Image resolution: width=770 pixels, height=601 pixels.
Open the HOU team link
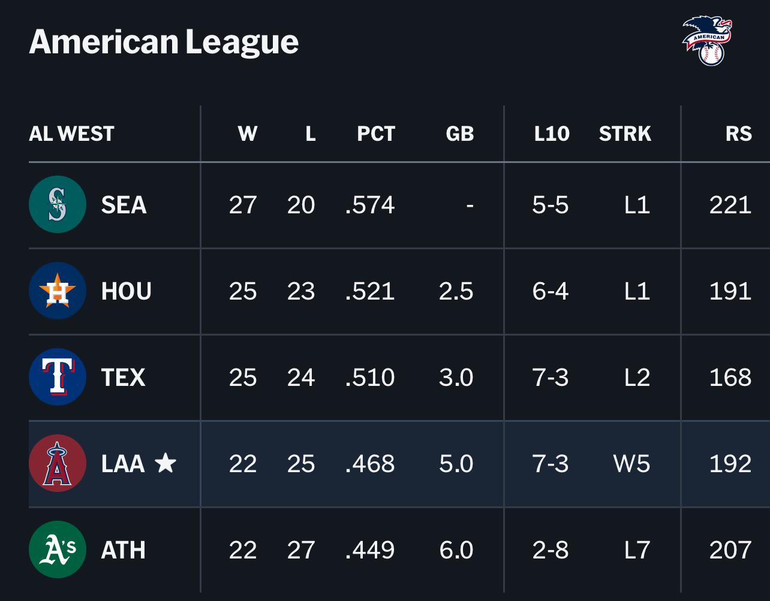127,291
